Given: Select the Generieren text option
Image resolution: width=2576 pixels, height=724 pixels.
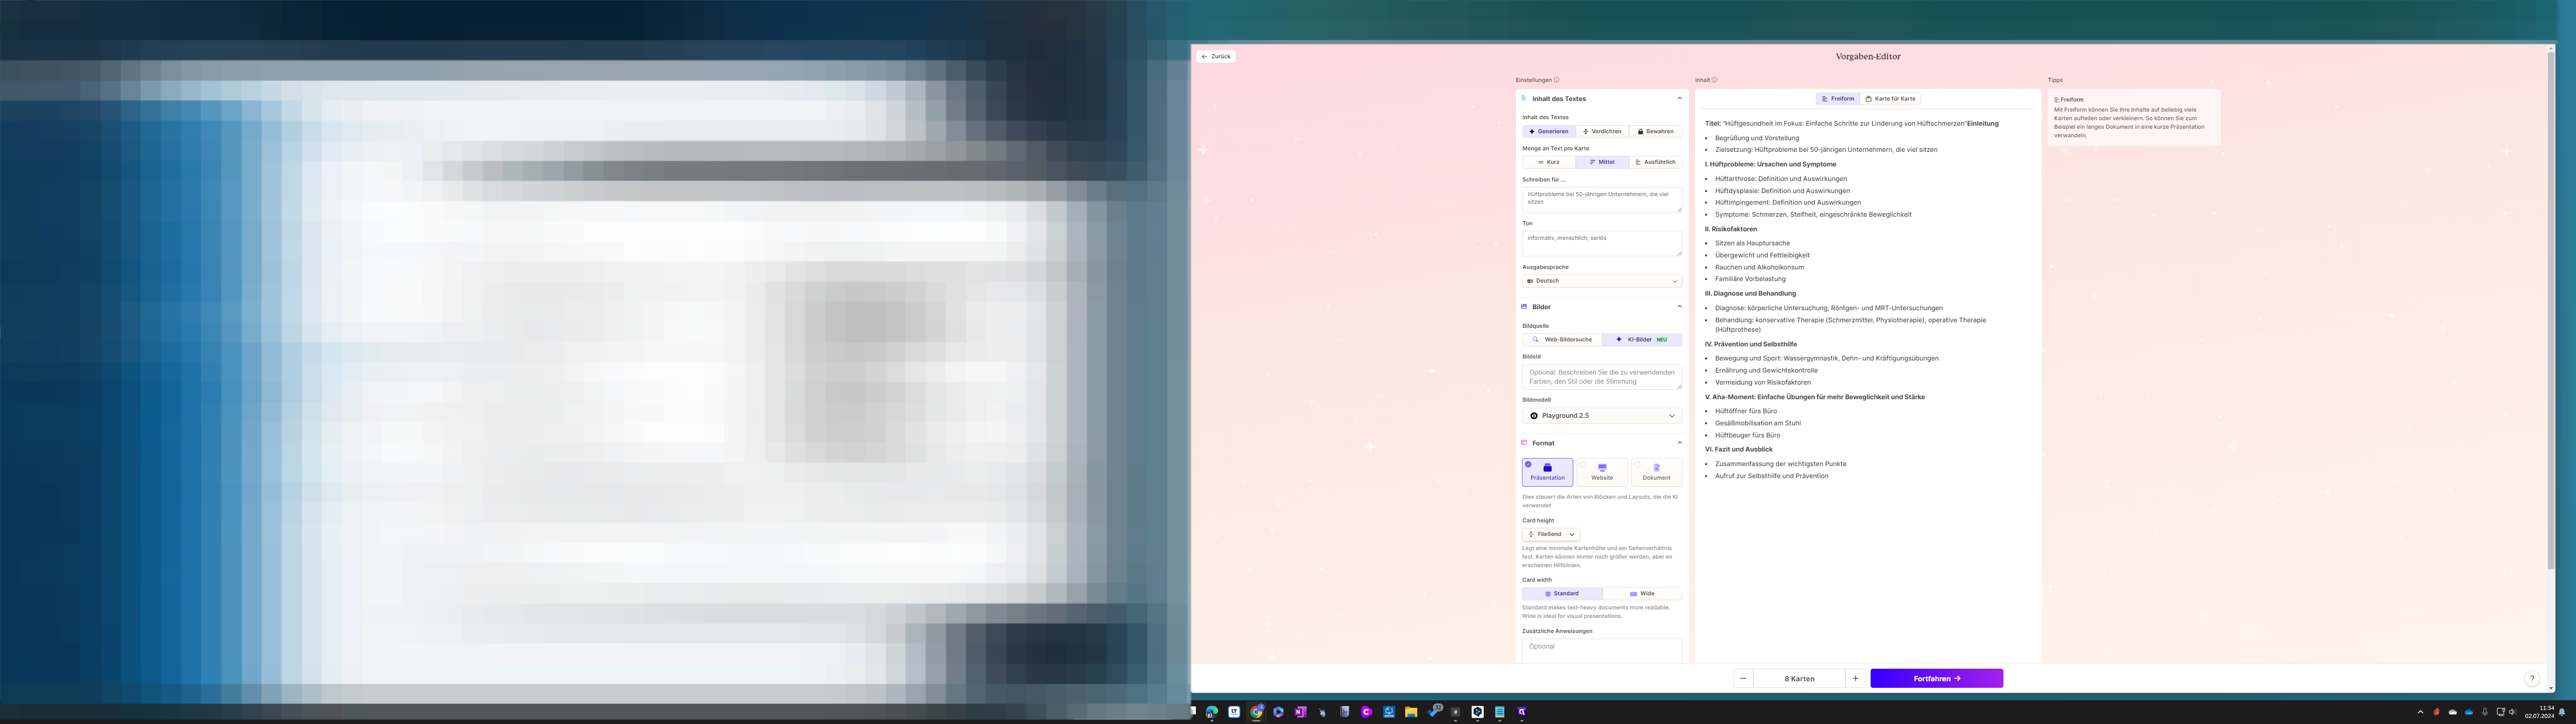Looking at the screenshot, I should coord(1548,131).
